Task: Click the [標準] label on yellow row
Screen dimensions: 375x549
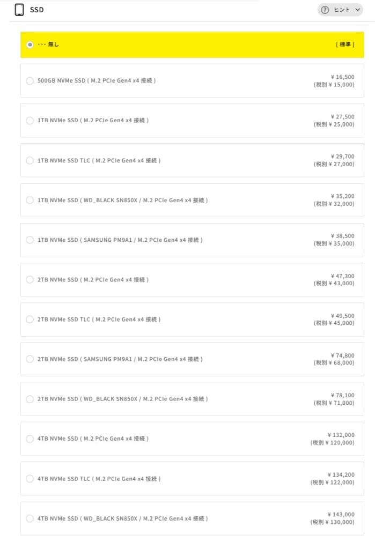Action: 345,44
